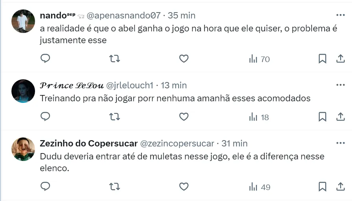
Task: Bookmark Zezinho do Copersucar's tweet
Action: point(322,186)
